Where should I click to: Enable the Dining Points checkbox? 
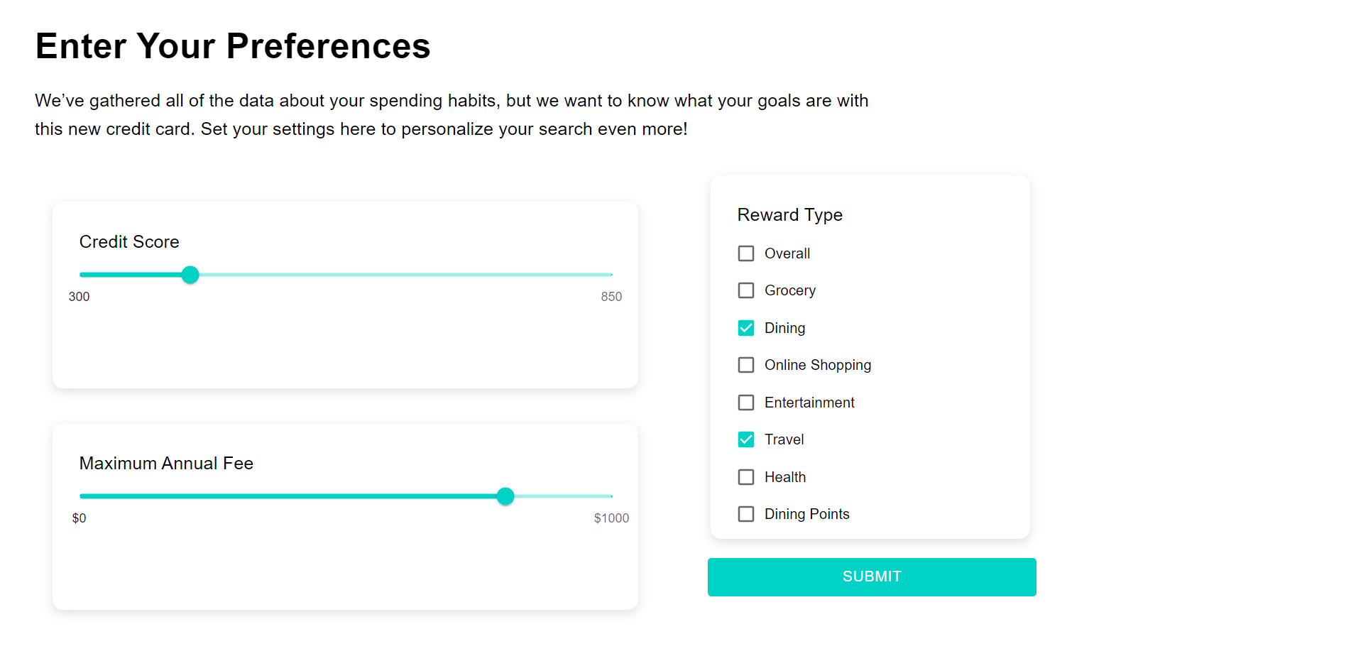point(745,514)
